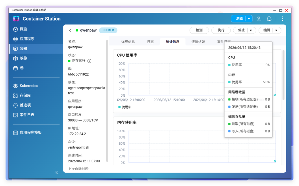Screen dimensions: 299x186
Task: Click the 应用程序 value qwenpaw
Action: click(75, 107)
